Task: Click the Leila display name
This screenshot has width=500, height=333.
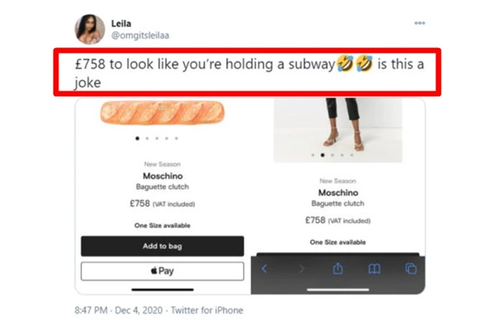Action: tap(121, 23)
